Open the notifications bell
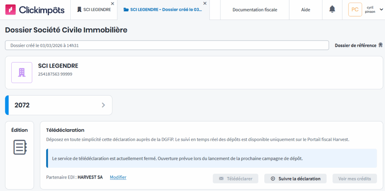Image resolution: width=385 pixels, height=191 pixels. click(332, 9)
